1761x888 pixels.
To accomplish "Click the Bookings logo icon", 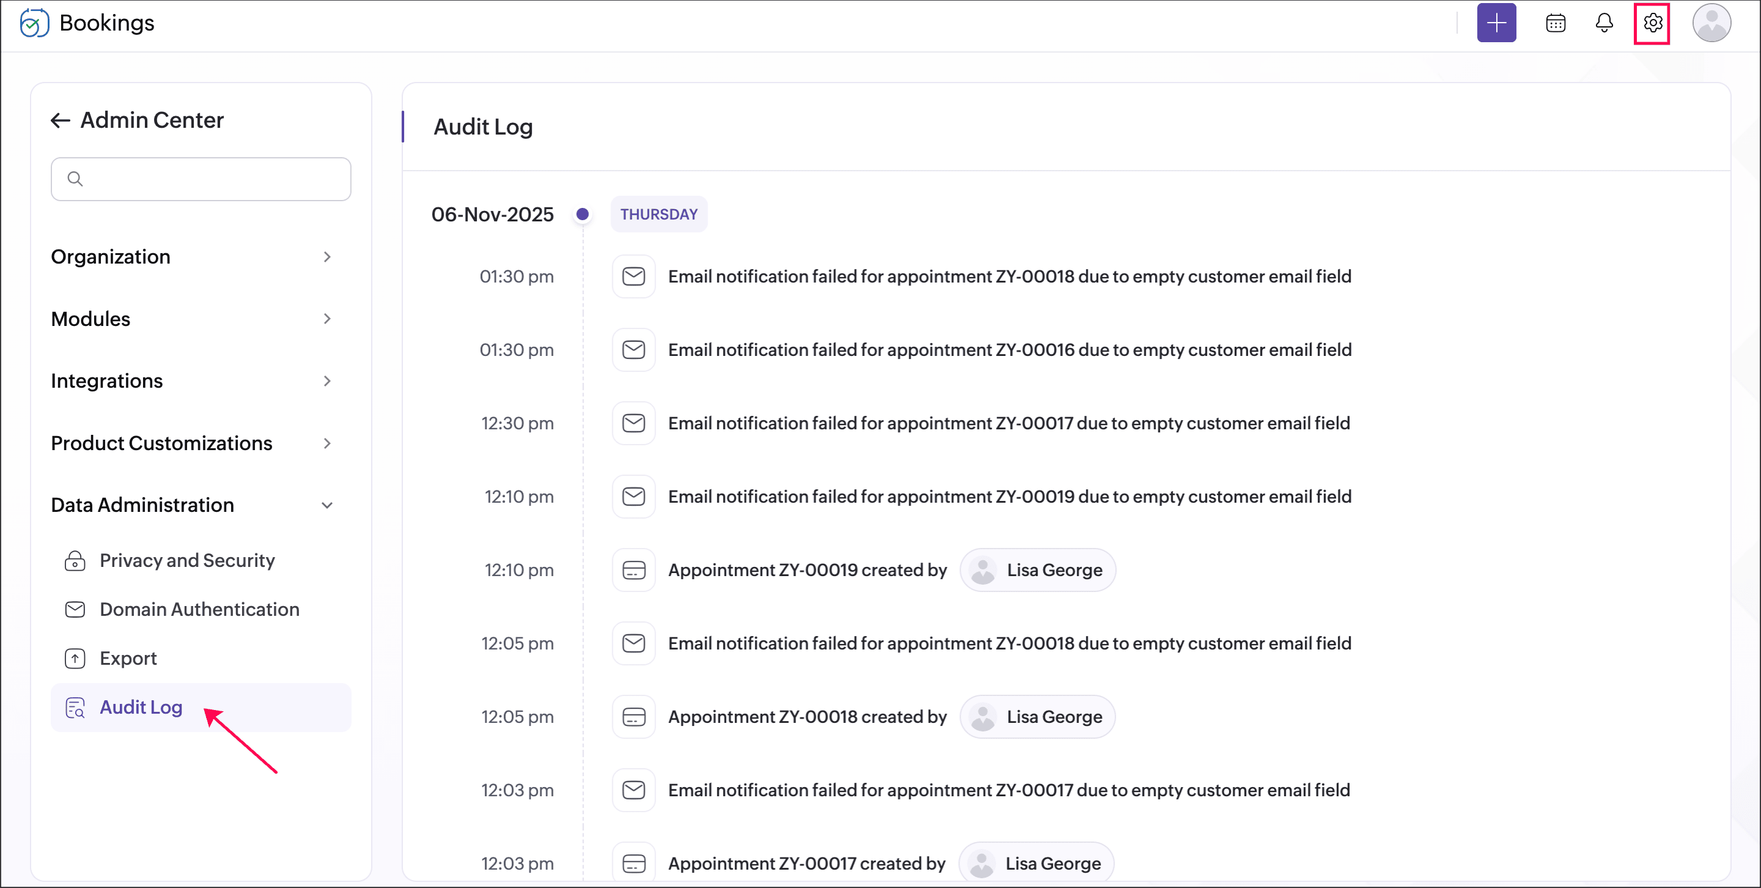I will 34,23.
